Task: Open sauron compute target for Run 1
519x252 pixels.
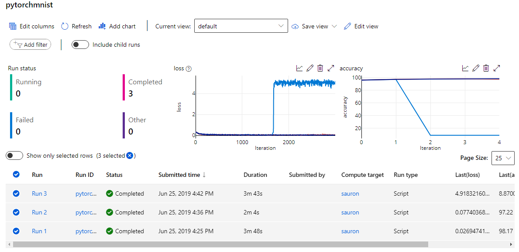Action: [x=350, y=231]
